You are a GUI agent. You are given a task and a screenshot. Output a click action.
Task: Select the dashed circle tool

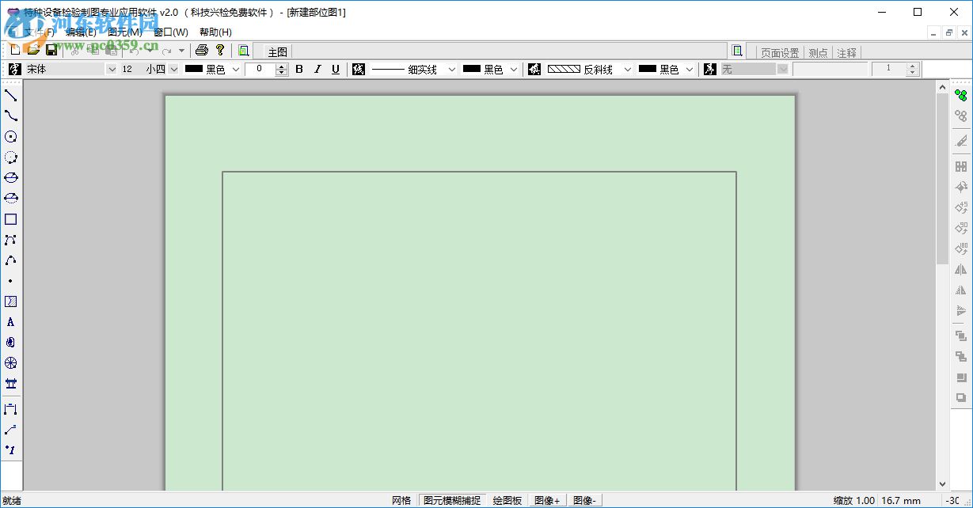tap(11, 157)
